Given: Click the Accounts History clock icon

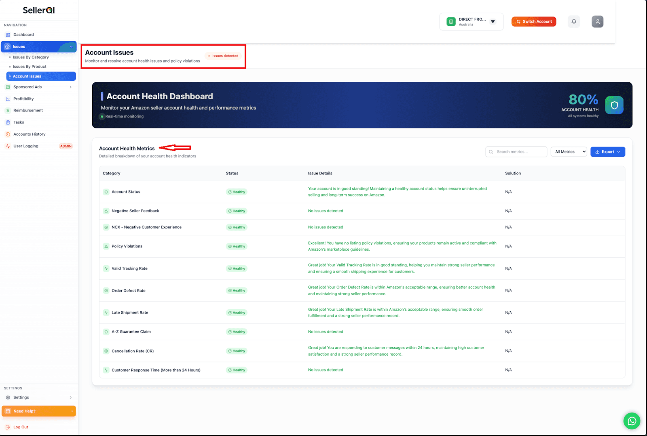Looking at the screenshot, I should (8, 134).
